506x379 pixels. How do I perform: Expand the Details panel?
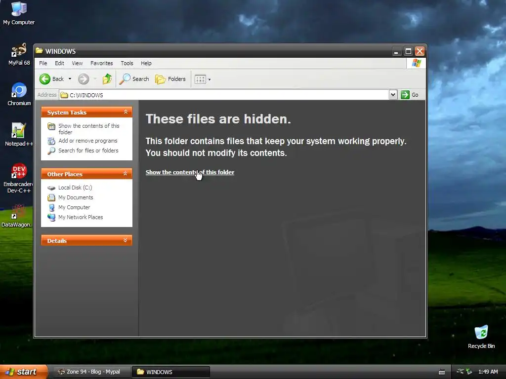(x=126, y=240)
